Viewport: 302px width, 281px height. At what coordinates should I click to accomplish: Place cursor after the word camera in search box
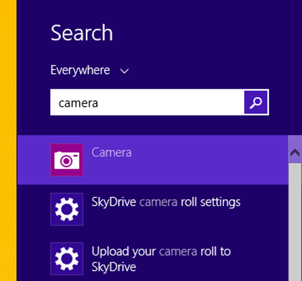(x=99, y=103)
